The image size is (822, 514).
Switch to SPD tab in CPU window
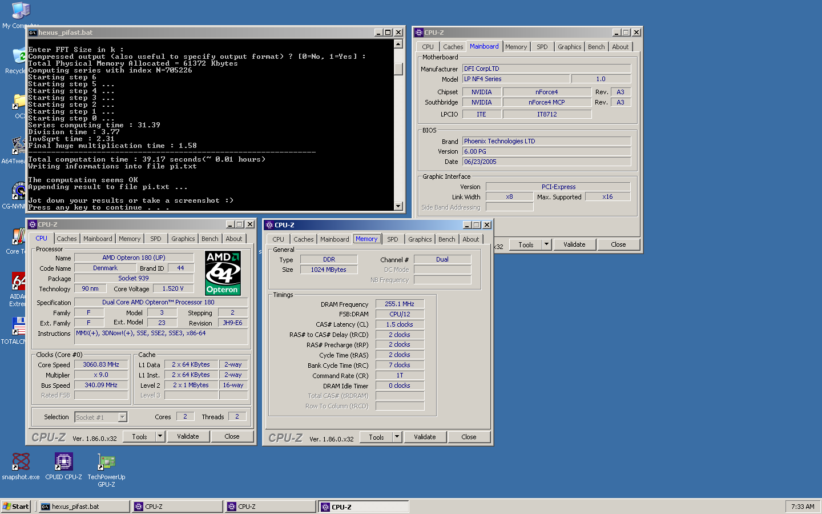[156, 239]
